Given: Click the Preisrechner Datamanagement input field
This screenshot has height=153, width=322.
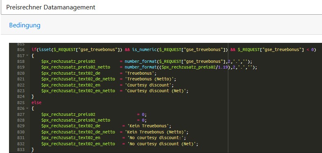Looking at the screenshot, I should pyautogui.click(x=162, y=7).
